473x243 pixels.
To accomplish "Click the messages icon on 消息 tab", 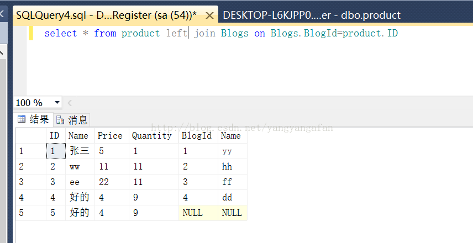I will 60,120.
